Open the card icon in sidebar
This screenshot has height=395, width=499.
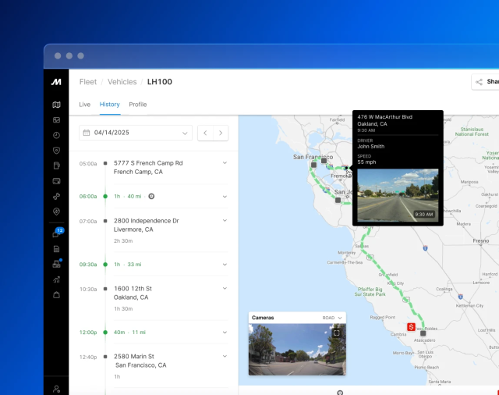click(56, 181)
